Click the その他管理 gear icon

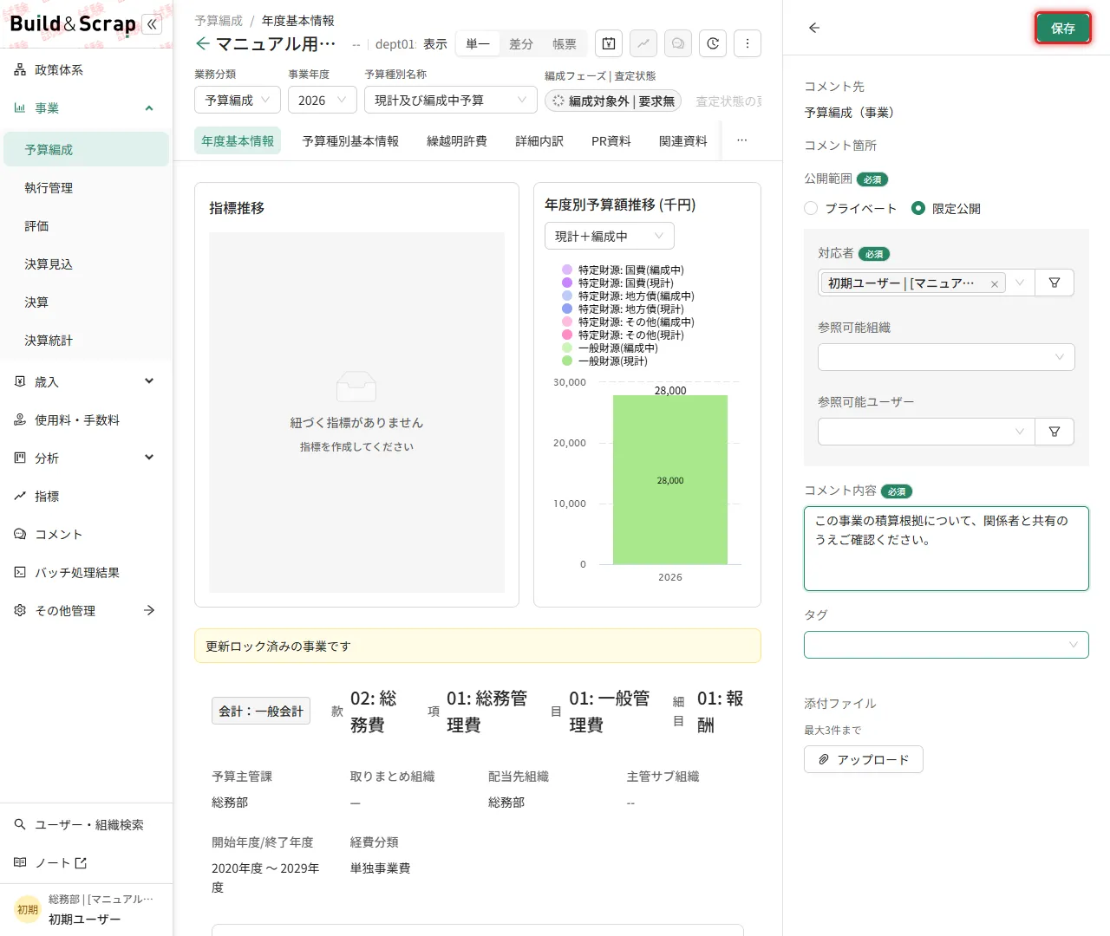20,610
